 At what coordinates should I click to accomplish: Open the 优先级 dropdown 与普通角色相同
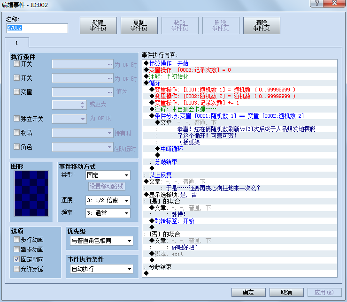pyautogui.click(x=101, y=241)
